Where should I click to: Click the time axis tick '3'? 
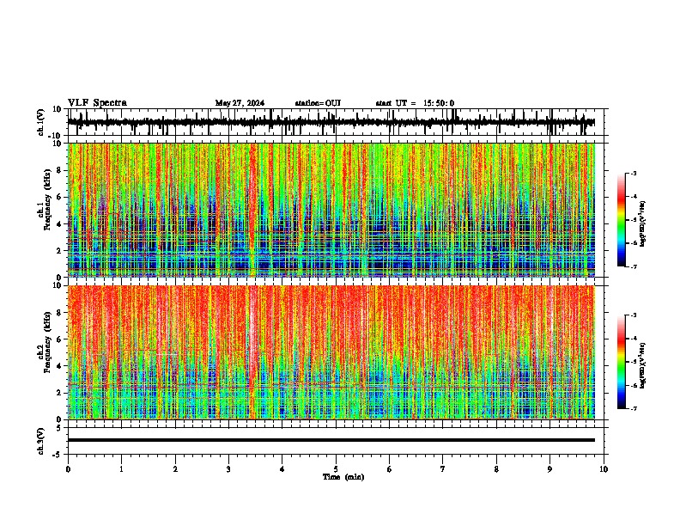(228, 469)
